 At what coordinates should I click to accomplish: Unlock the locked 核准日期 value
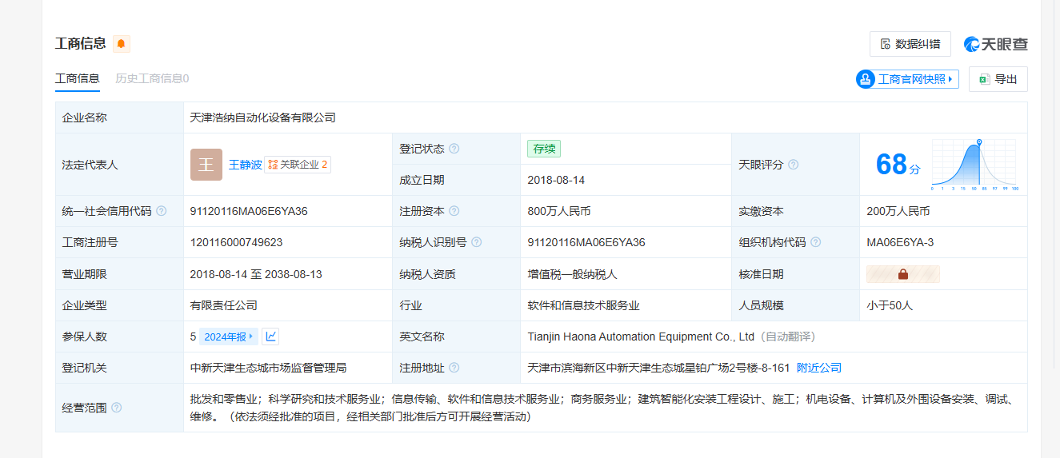pyautogui.click(x=903, y=274)
